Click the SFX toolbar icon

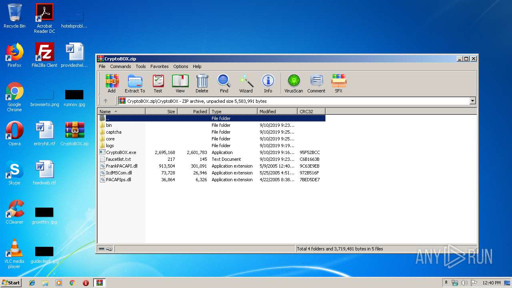pyautogui.click(x=338, y=84)
